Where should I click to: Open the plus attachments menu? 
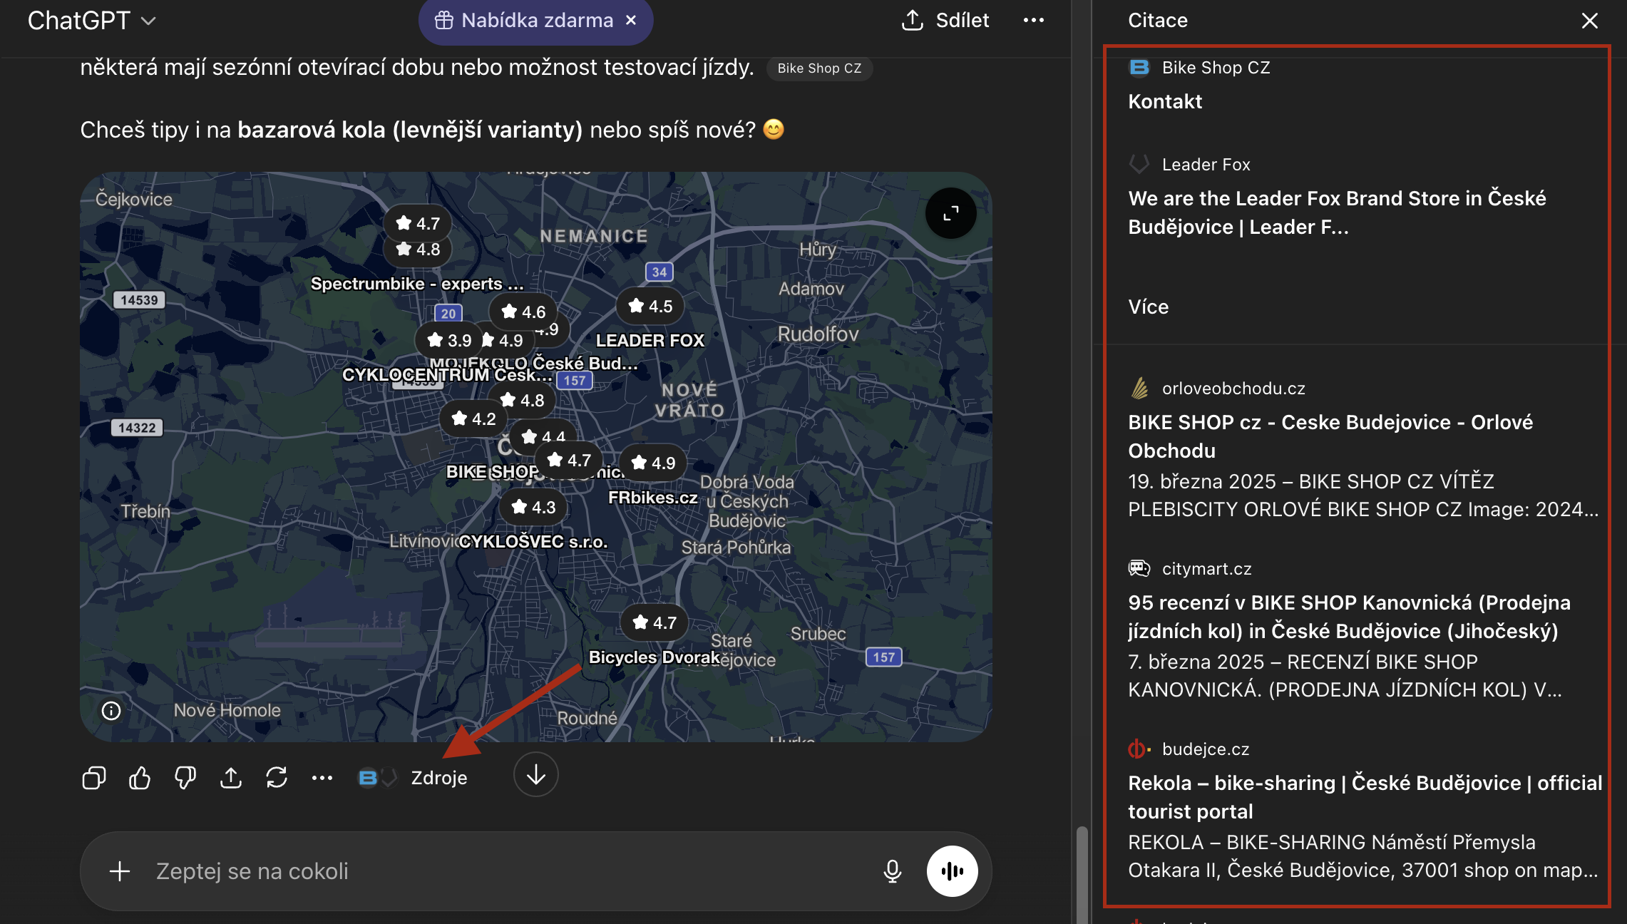[x=120, y=871]
